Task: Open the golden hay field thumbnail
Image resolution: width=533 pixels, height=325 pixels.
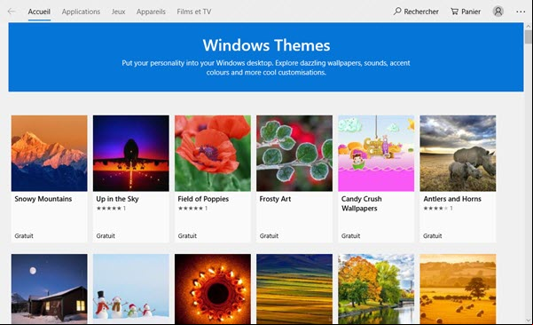Action: pyautogui.click(x=458, y=289)
